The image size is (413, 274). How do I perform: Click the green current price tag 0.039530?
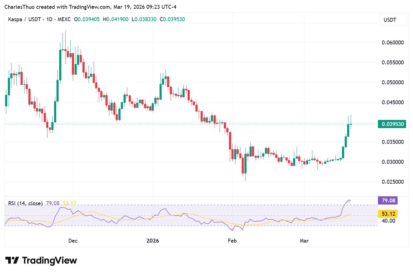pos(392,124)
